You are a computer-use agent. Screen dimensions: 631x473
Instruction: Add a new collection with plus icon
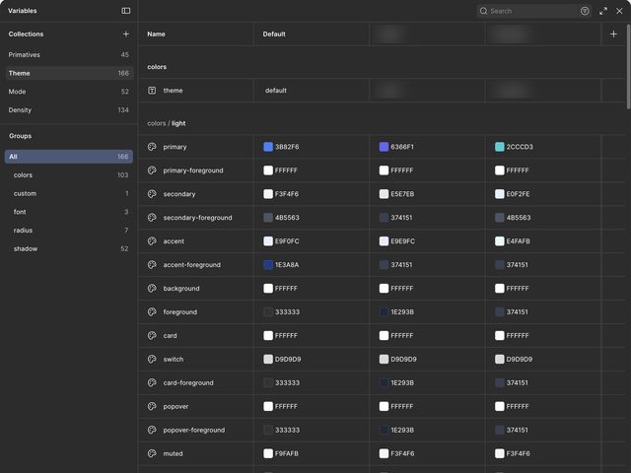pyautogui.click(x=126, y=34)
